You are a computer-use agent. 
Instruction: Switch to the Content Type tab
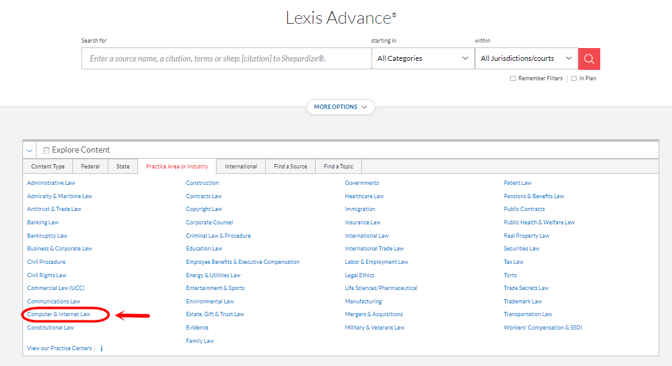[48, 167]
